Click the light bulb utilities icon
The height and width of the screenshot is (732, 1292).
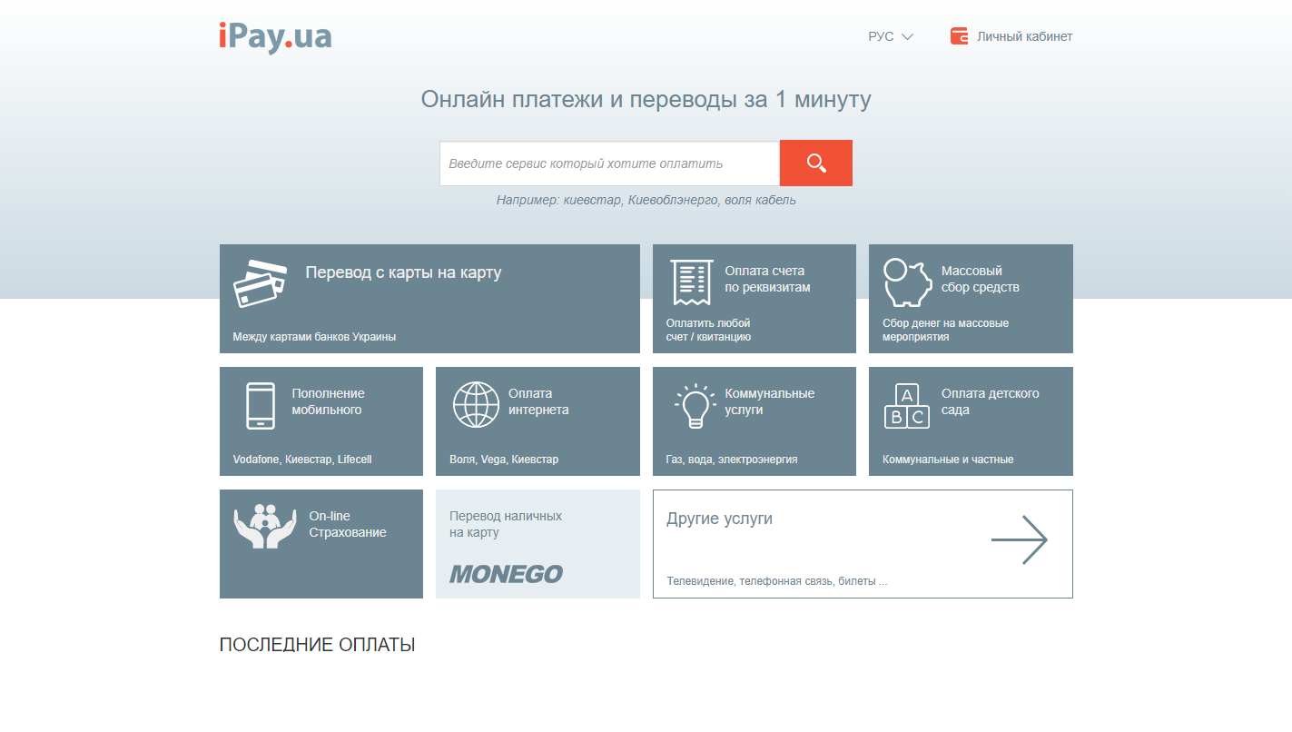pyautogui.click(x=695, y=406)
